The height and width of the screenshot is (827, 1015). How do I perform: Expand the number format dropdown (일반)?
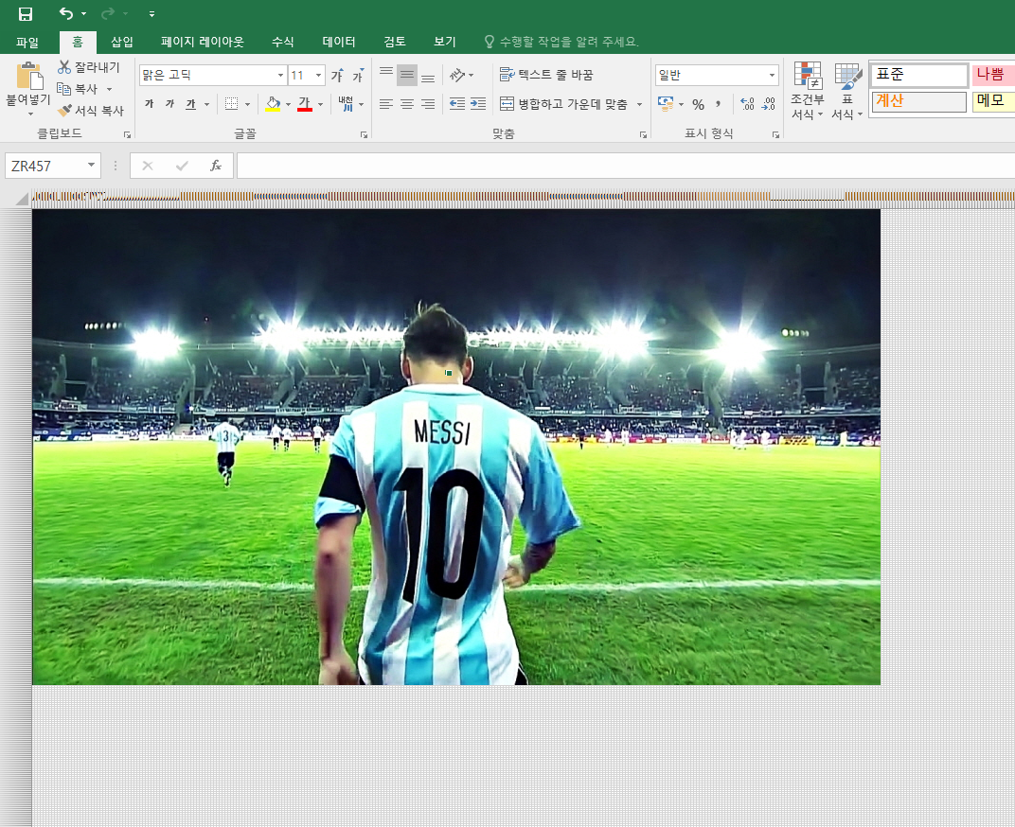point(773,76)
